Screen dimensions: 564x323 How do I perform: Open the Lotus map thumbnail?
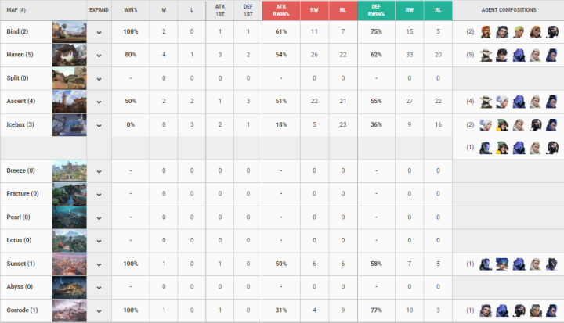click(x=69, y=241)
